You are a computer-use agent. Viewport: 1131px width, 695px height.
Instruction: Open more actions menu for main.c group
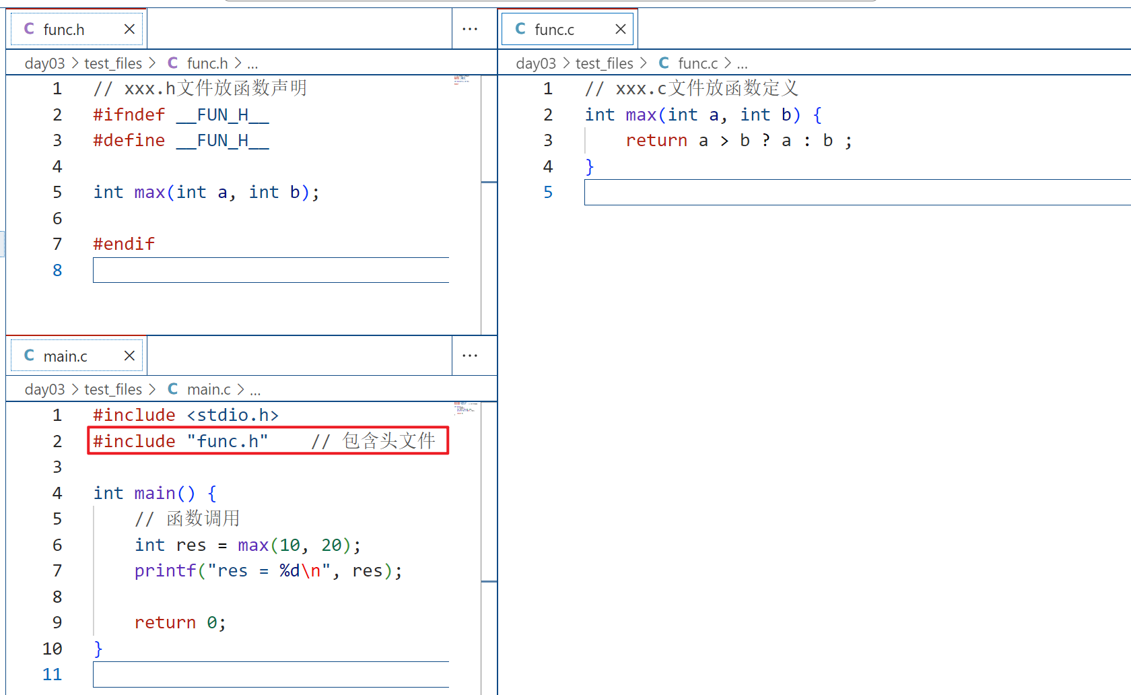[470, 356]
